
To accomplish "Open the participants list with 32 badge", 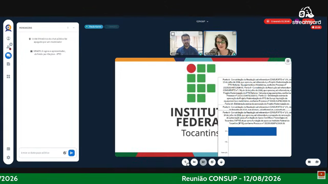I will [x=9, y=47].
